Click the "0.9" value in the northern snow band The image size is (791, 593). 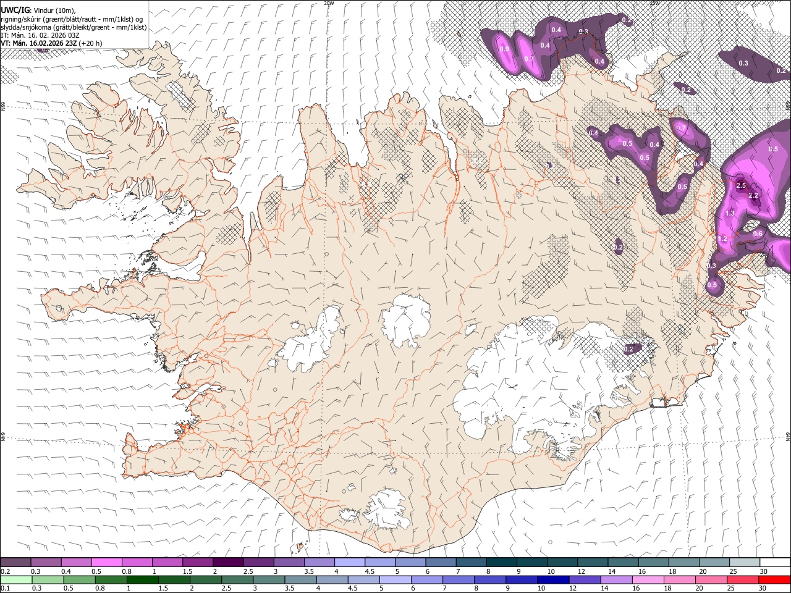click(504, 49)
